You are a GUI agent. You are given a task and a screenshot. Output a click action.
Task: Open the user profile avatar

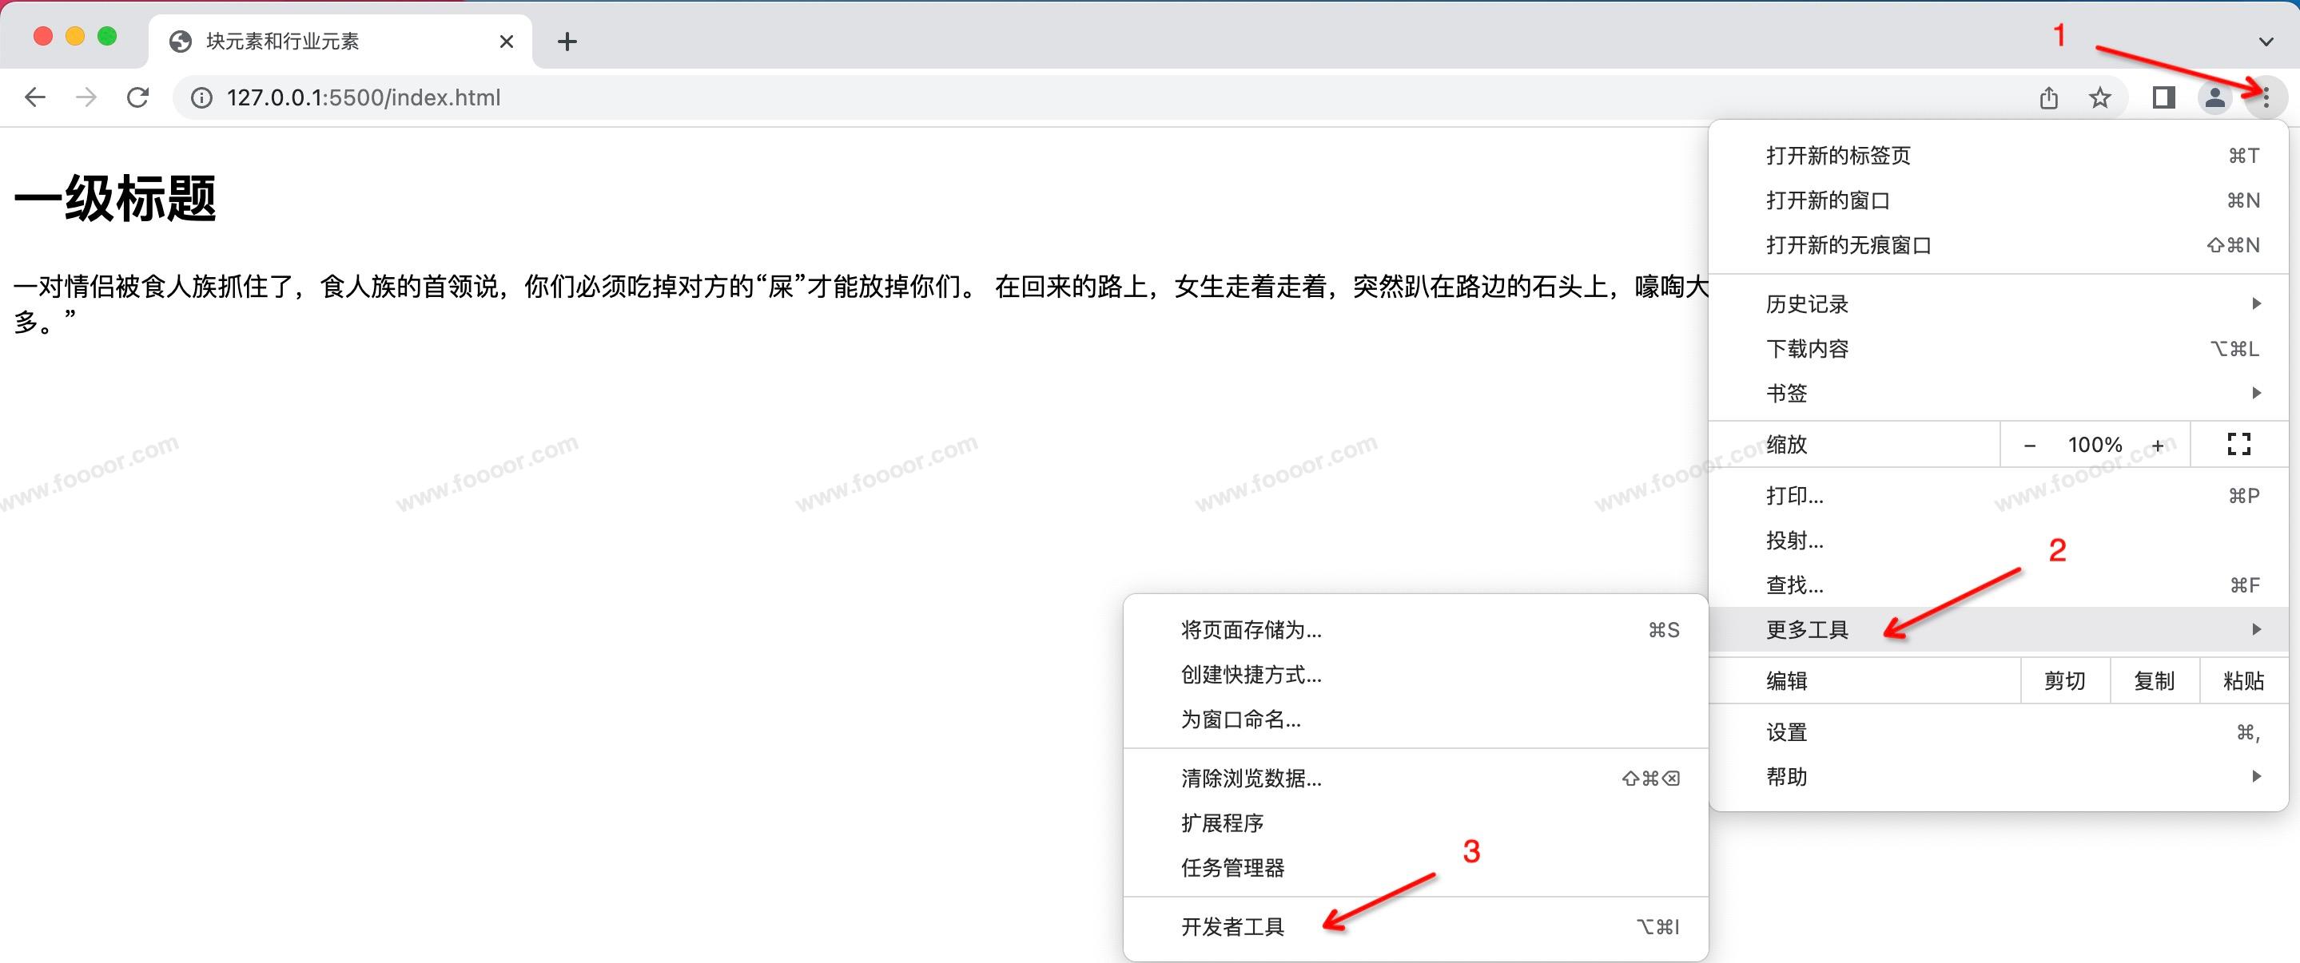point(2214,97)
